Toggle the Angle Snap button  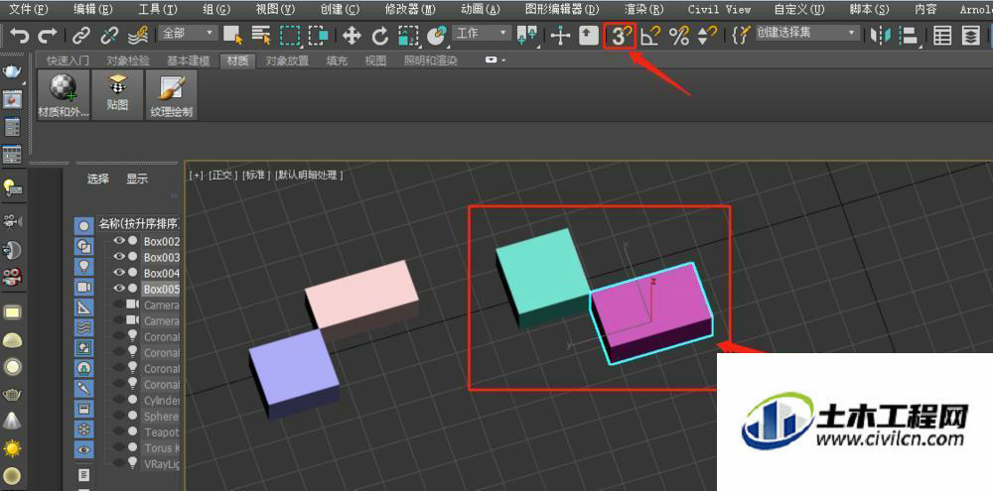point(649,36)
